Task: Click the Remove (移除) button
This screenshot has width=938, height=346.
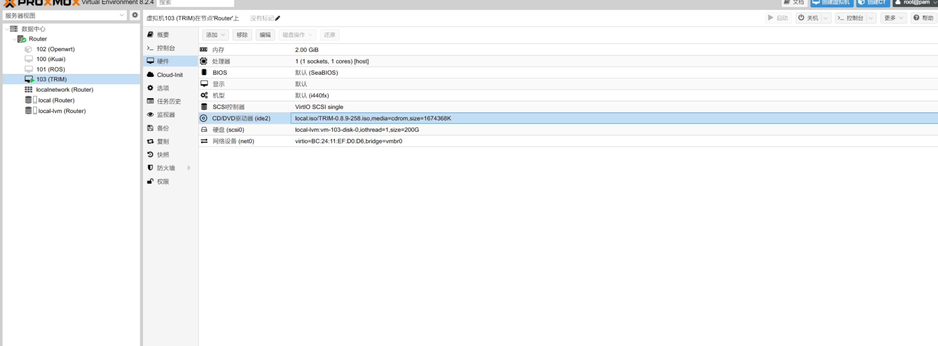Action: point(242,35)
